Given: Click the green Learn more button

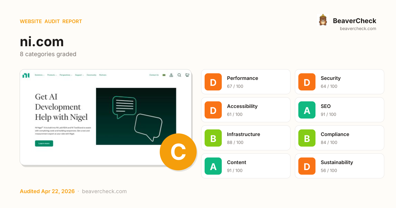Looking at the screenshot, I should (x=44, y=143).
